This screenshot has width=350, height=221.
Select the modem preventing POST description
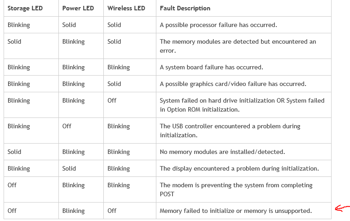(x=236, y=189)
